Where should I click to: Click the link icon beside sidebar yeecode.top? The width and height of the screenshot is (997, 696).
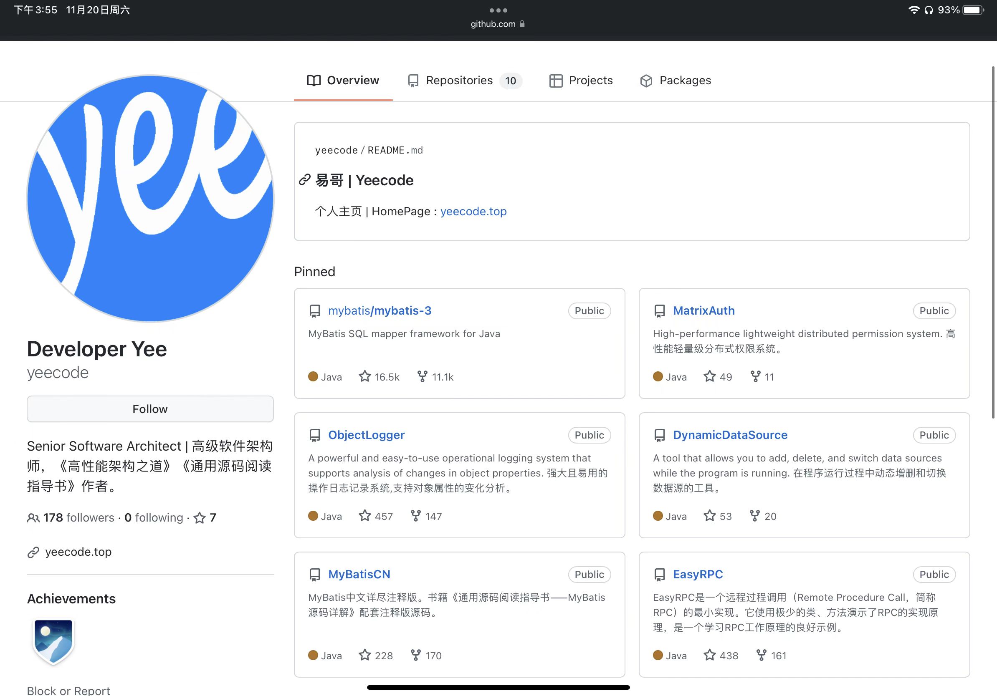tap(33, 552)
